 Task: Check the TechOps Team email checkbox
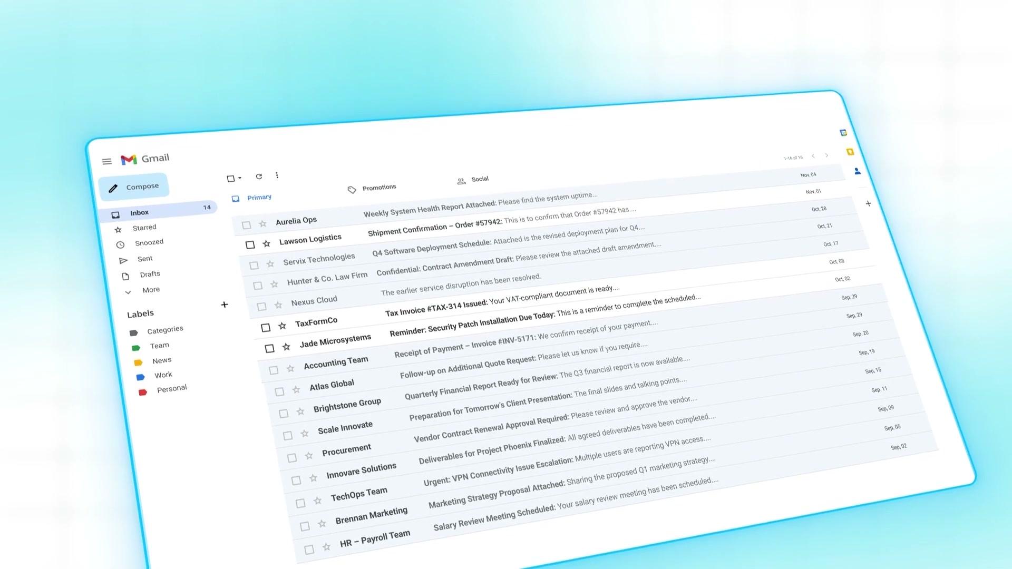click(300, 503)
